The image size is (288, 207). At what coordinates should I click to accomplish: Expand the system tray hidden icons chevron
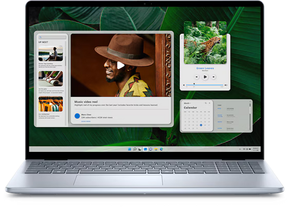pyautogui.click(x=240, y=149)
